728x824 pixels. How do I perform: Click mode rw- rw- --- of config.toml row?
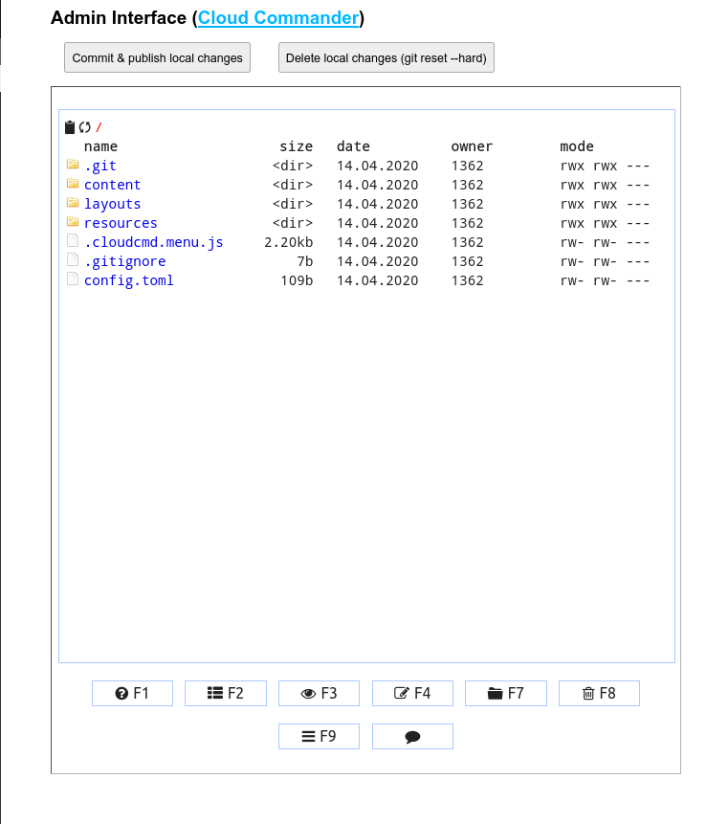[x=605, y=280]
